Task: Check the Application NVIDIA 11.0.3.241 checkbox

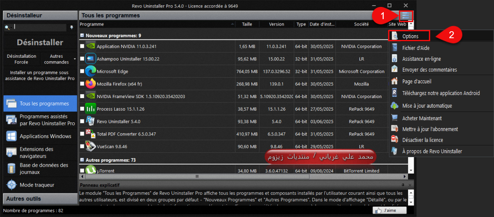Action: click(82, 46)
